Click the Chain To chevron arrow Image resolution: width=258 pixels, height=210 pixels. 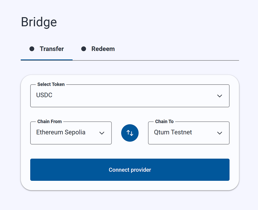point(220,133)
